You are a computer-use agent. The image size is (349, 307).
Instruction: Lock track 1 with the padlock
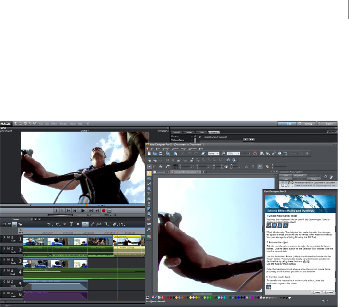(12, 237)
